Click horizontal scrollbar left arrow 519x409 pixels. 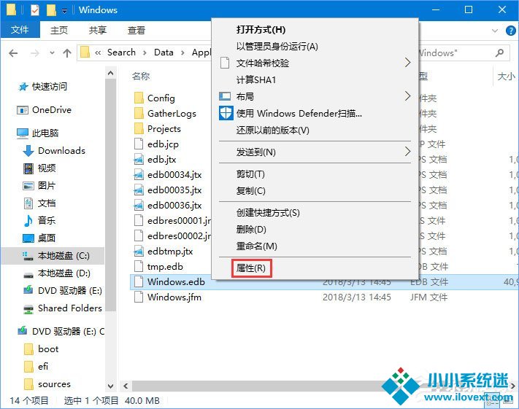(126, 386)
